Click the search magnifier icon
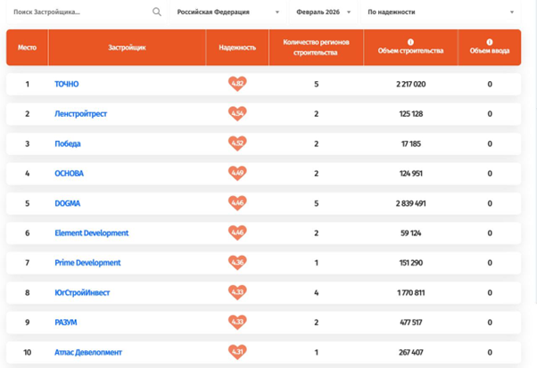The height and width of the screenshot is (368, 537). pos(157,12)
